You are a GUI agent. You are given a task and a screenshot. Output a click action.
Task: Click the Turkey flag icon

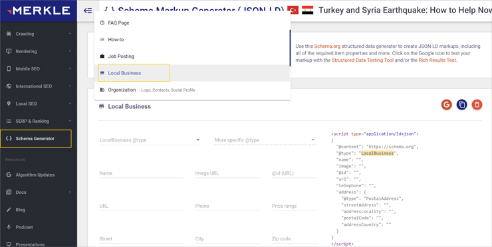point(293,11)
